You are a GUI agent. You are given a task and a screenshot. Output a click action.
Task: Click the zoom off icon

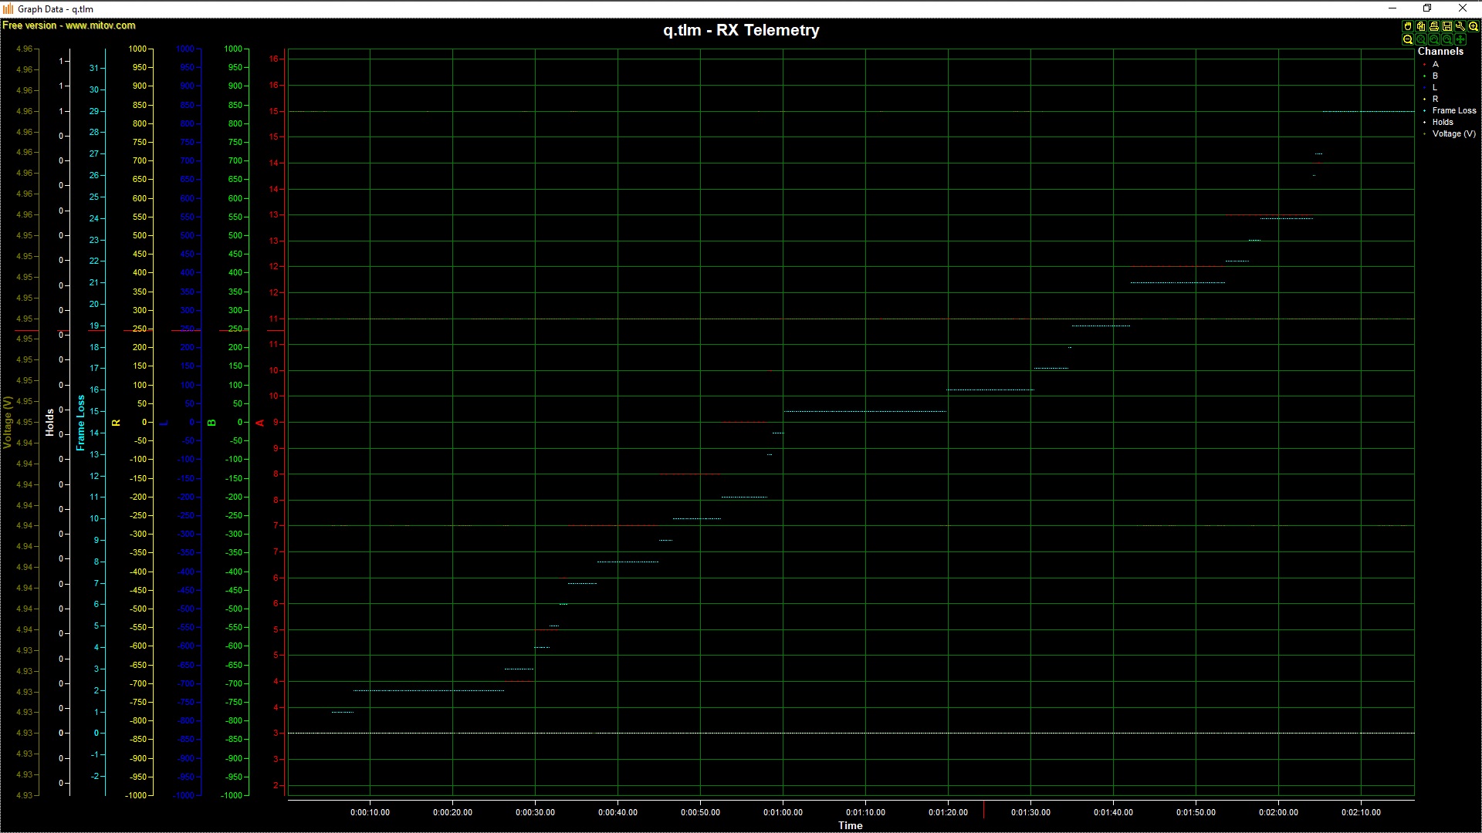pos(1421,39)
